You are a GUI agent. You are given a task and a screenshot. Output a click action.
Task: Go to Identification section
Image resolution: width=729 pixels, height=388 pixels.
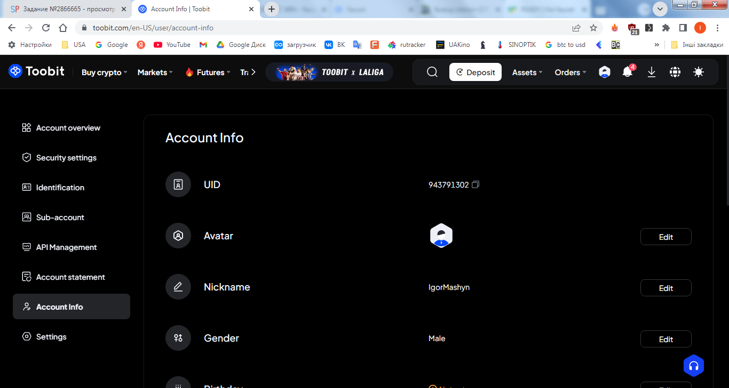pyautogui.click(x=72, y=188)
